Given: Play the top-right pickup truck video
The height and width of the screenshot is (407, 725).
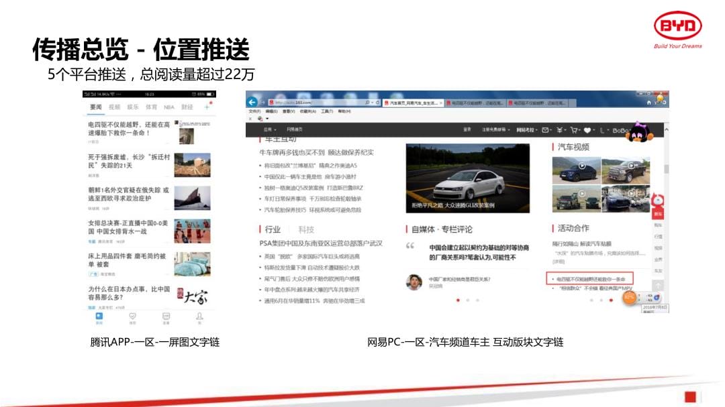Looking at the screenshot, I should [626, 170].
